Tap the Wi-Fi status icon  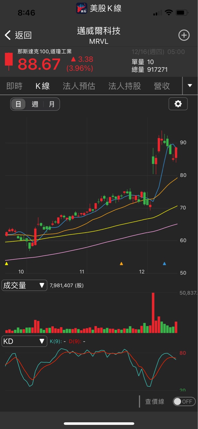pos(169,13)
